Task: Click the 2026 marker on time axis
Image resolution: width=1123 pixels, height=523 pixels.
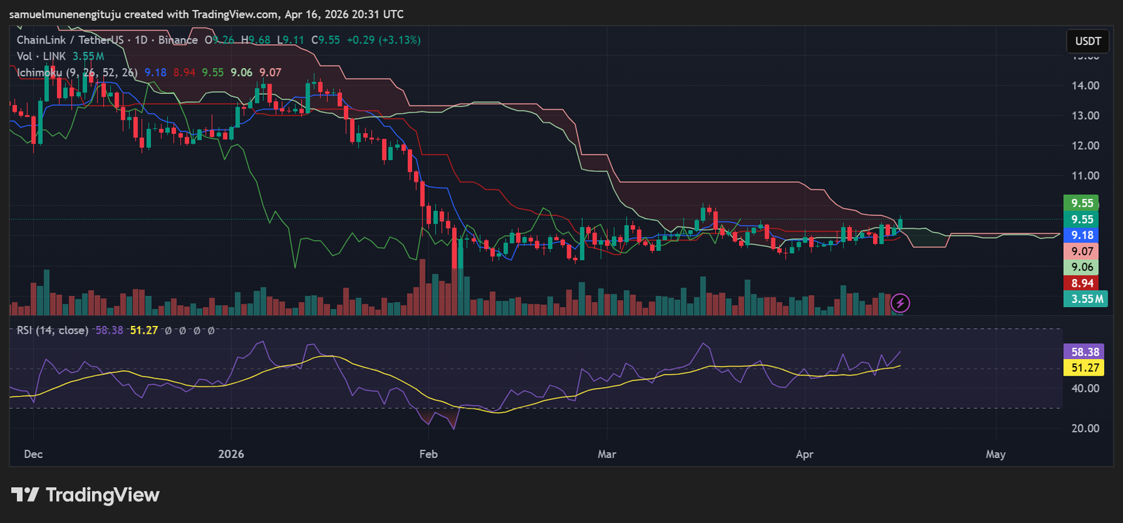Action: point(231,454)
